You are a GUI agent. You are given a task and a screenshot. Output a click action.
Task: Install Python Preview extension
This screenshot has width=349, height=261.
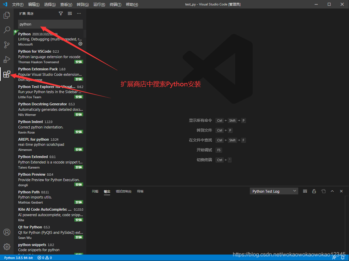click(x=79, y=185)
